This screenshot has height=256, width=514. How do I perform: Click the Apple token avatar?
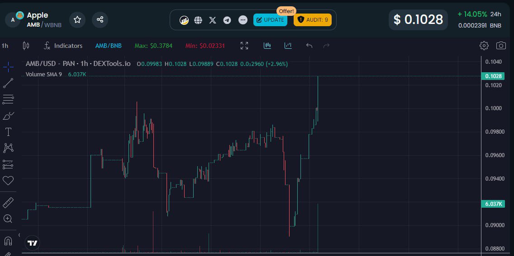pyautogui.click(x=14, y=19)
